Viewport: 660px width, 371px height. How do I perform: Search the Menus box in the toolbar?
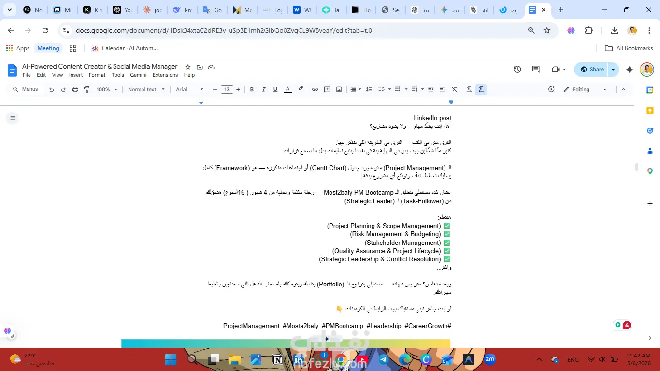point(26,89)
